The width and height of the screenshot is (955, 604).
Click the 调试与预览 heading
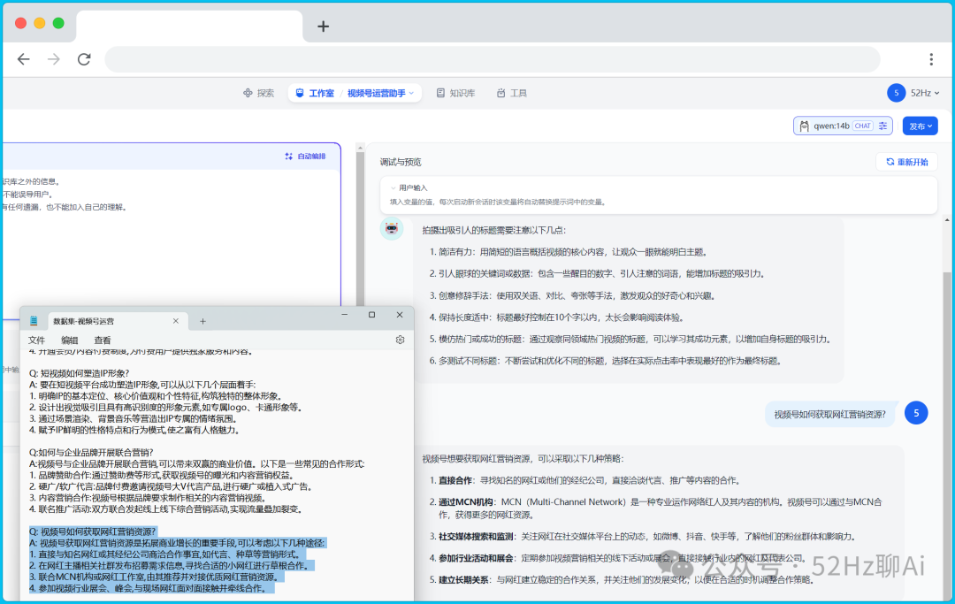pyautogui.click(x=401, y=162)
